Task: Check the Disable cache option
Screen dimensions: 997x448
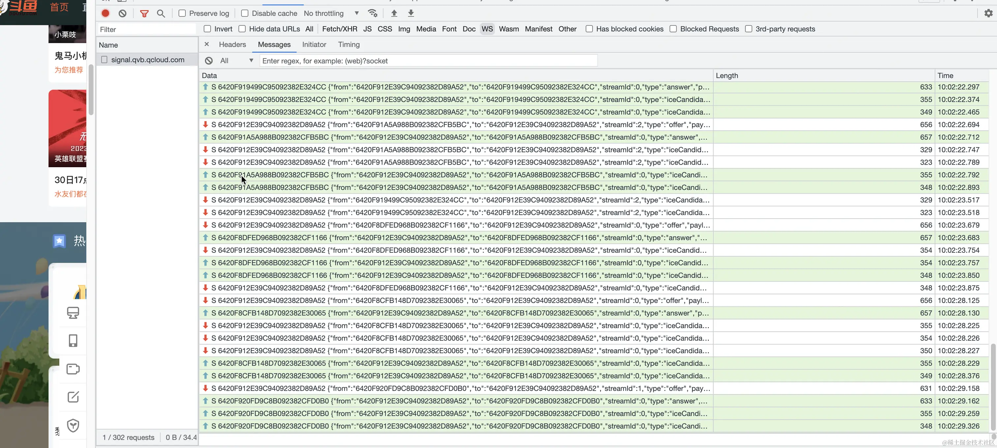Action: [x=245, y=13]
